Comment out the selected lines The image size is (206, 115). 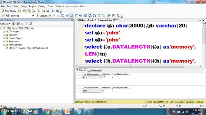tap(99, 16)
